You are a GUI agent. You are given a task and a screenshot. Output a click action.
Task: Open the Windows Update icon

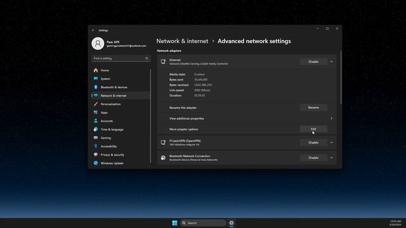pyautogui.click(x=96, y=163)
